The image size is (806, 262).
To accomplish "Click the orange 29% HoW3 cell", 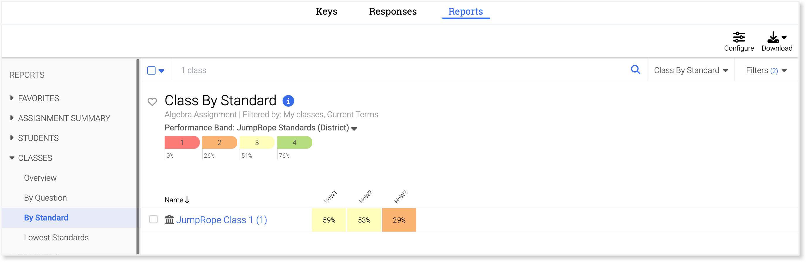I will [399, 220].
